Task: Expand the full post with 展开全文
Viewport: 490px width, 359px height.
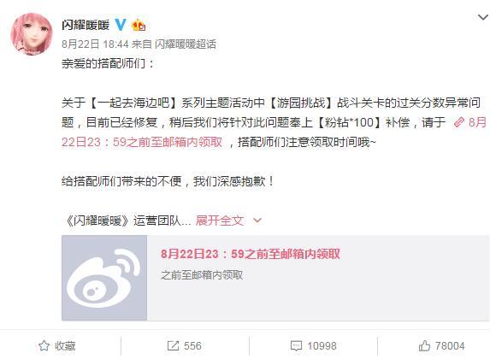Action: pos(220,221)
